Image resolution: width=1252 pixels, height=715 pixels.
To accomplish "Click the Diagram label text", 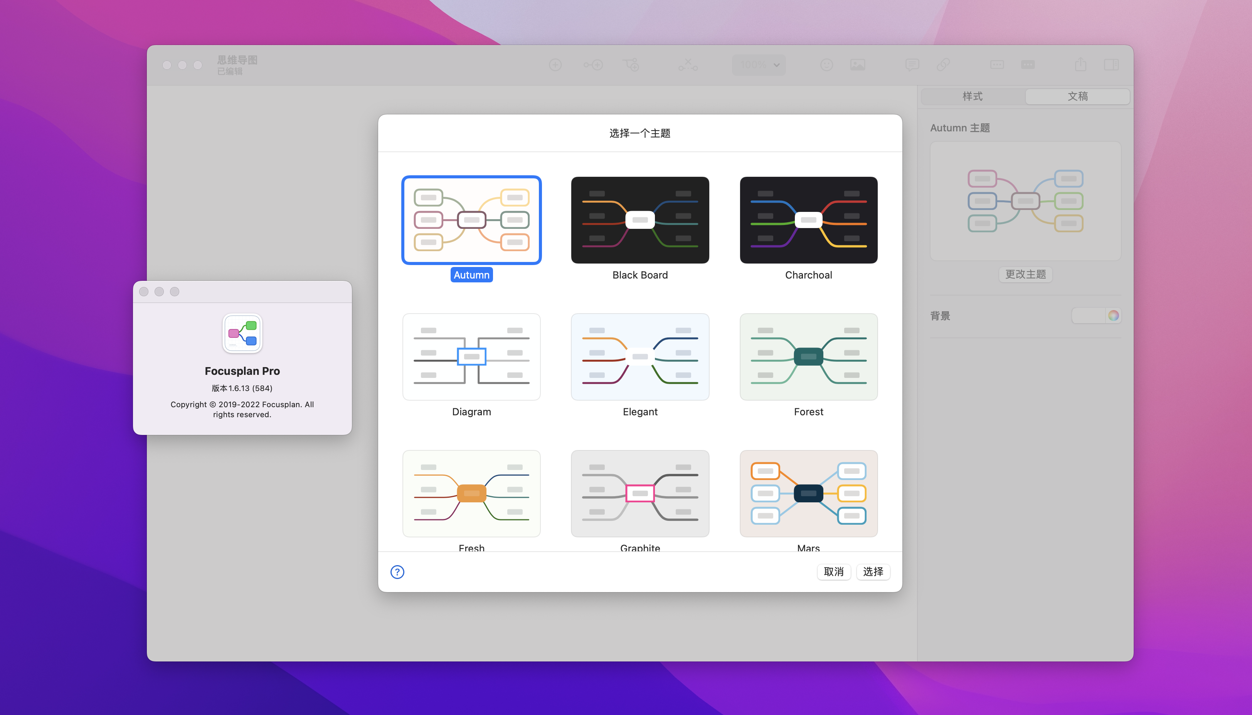I will point(471,411).
